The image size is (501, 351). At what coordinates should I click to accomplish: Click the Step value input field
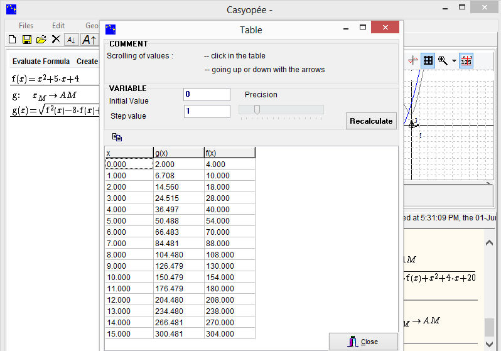(207, 111)
